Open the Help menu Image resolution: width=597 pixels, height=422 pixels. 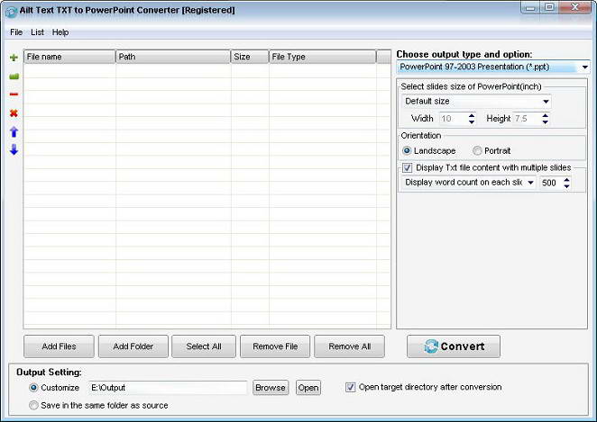60,32
